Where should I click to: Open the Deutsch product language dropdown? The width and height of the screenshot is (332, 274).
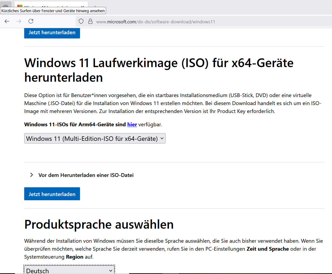point(69,270)
